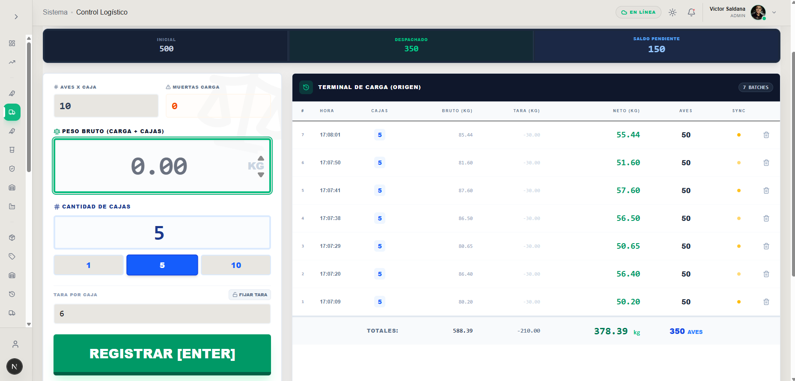
Task: Open the bird icon below the green truck
Action: pyautogui.click(x=12, y=131)
